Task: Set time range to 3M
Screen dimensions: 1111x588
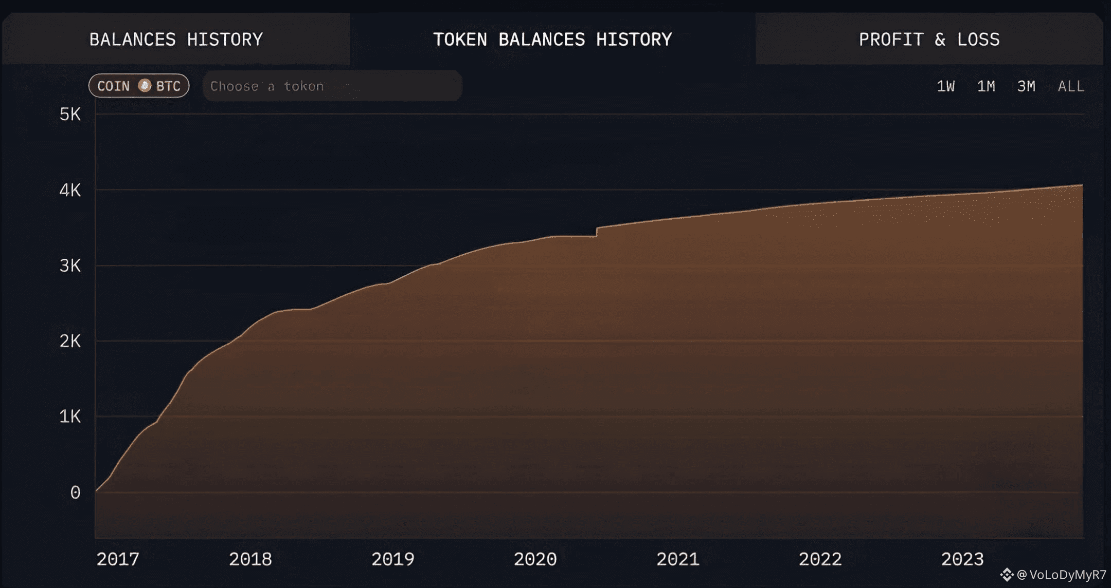Action: (1026, 86)
